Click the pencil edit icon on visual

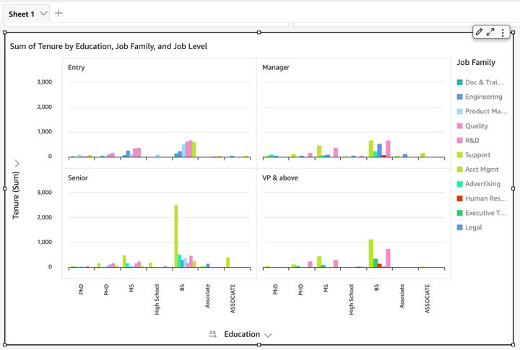click(479, 32)
